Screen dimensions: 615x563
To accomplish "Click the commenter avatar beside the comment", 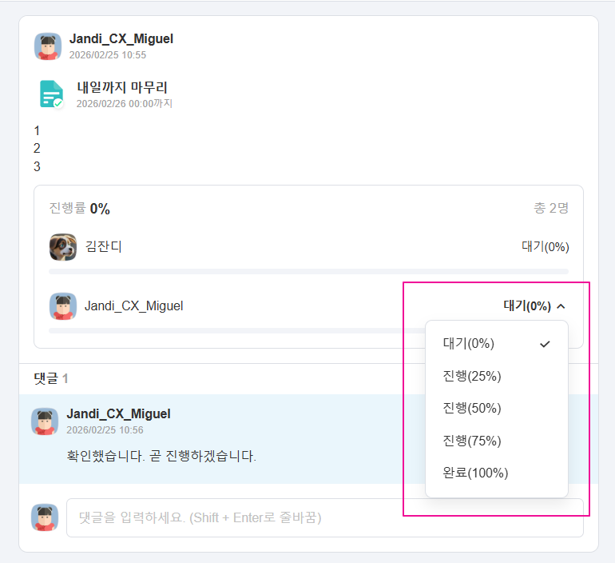I will [x=45, y=421].
